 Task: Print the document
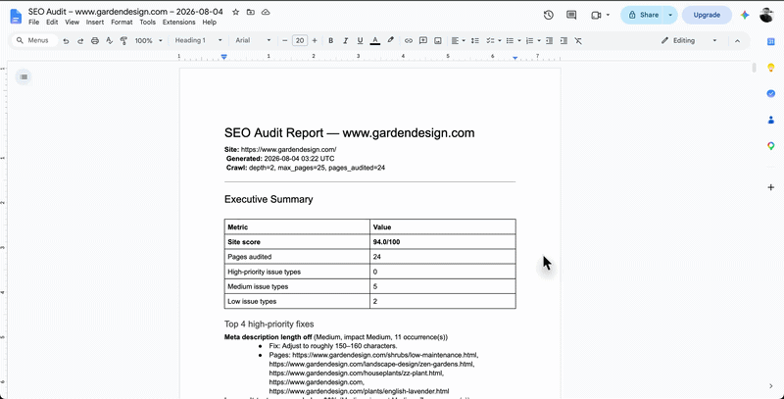(94, 41)
